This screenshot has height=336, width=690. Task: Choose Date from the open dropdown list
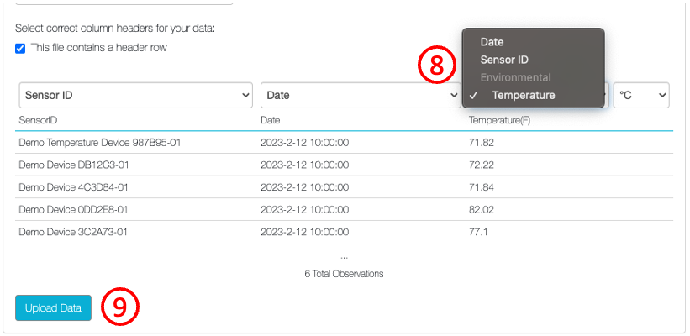point(492,41)
